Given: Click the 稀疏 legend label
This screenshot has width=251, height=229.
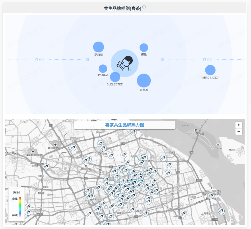Looking at the screenshot, I should click(x=15, y=215).
